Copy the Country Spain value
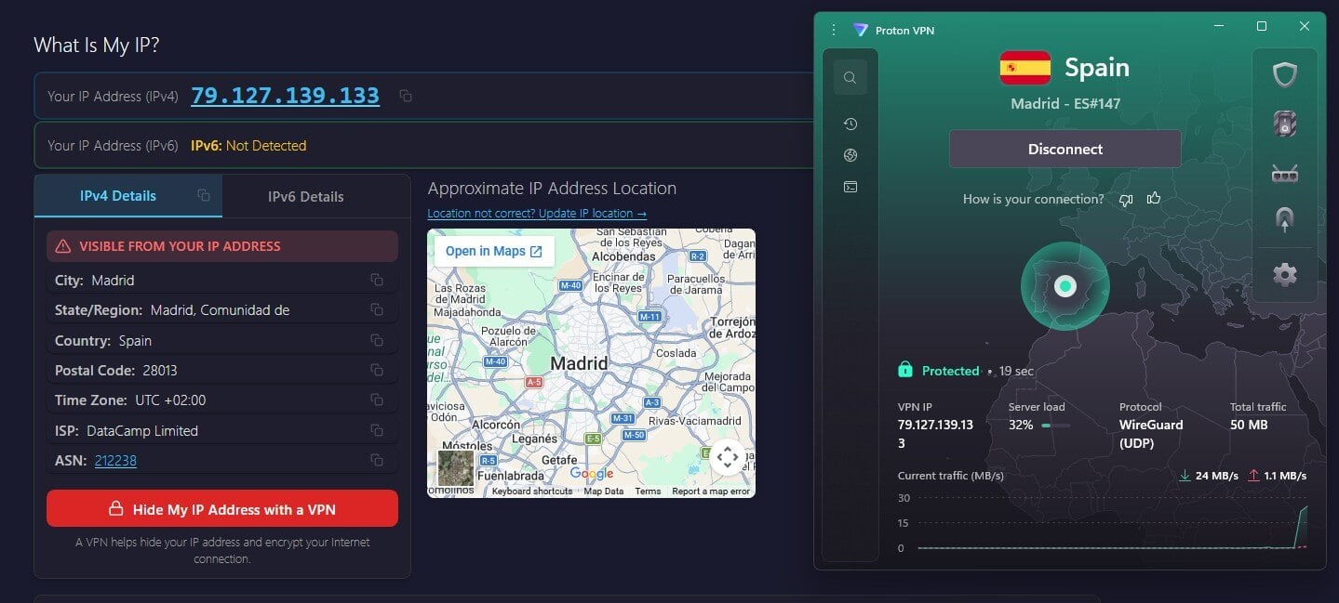This screenshot has width=1339, height=603. pos(377,340)
